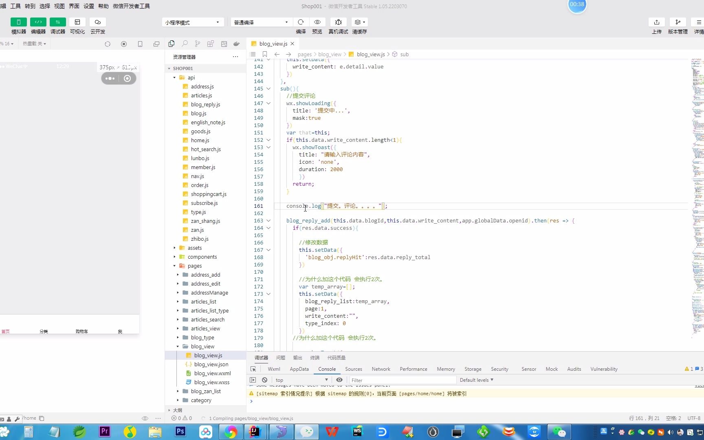Open Photoshop from the taskbar

[180, 431]
